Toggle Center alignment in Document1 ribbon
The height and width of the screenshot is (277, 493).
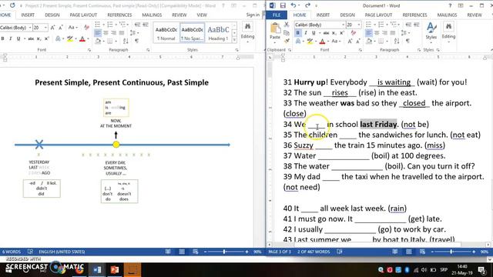(x=377, y=33)
